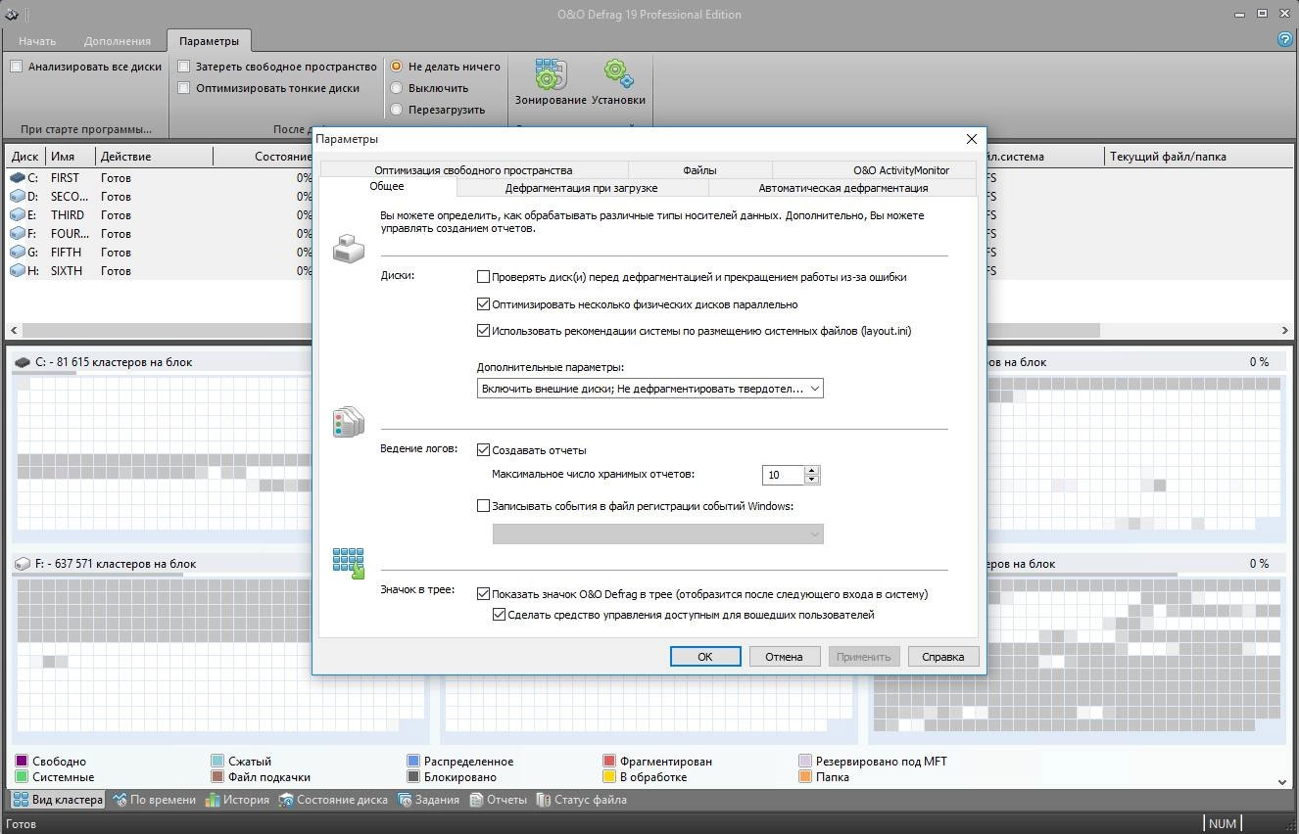Select drive H: icon in disk list
The image size is (1299, 834).
tap(17, 271)
